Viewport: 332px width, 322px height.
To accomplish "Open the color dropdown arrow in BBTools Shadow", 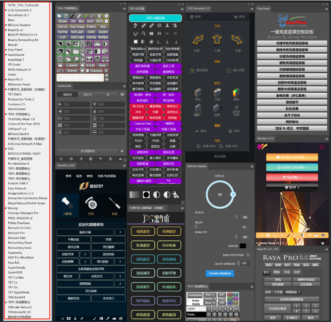I will 248,246.
